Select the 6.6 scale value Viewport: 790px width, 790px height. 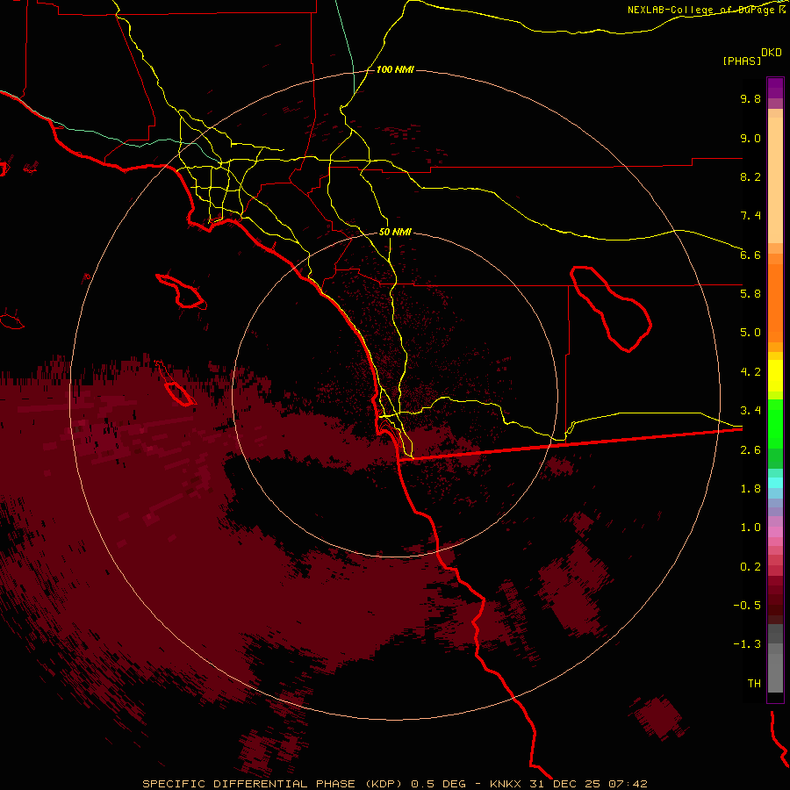pos(750,255)
